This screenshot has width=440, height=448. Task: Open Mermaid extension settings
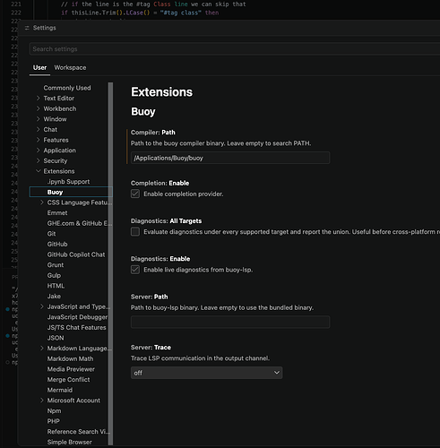60,391
